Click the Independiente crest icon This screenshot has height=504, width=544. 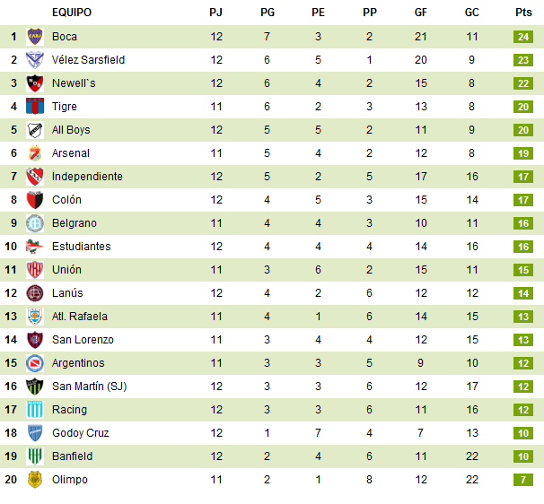36,177
